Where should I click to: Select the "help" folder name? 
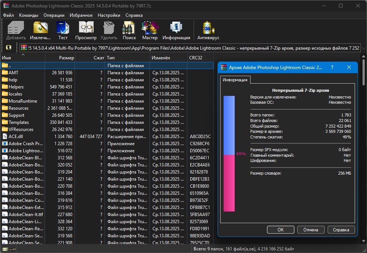click(13, 80)
